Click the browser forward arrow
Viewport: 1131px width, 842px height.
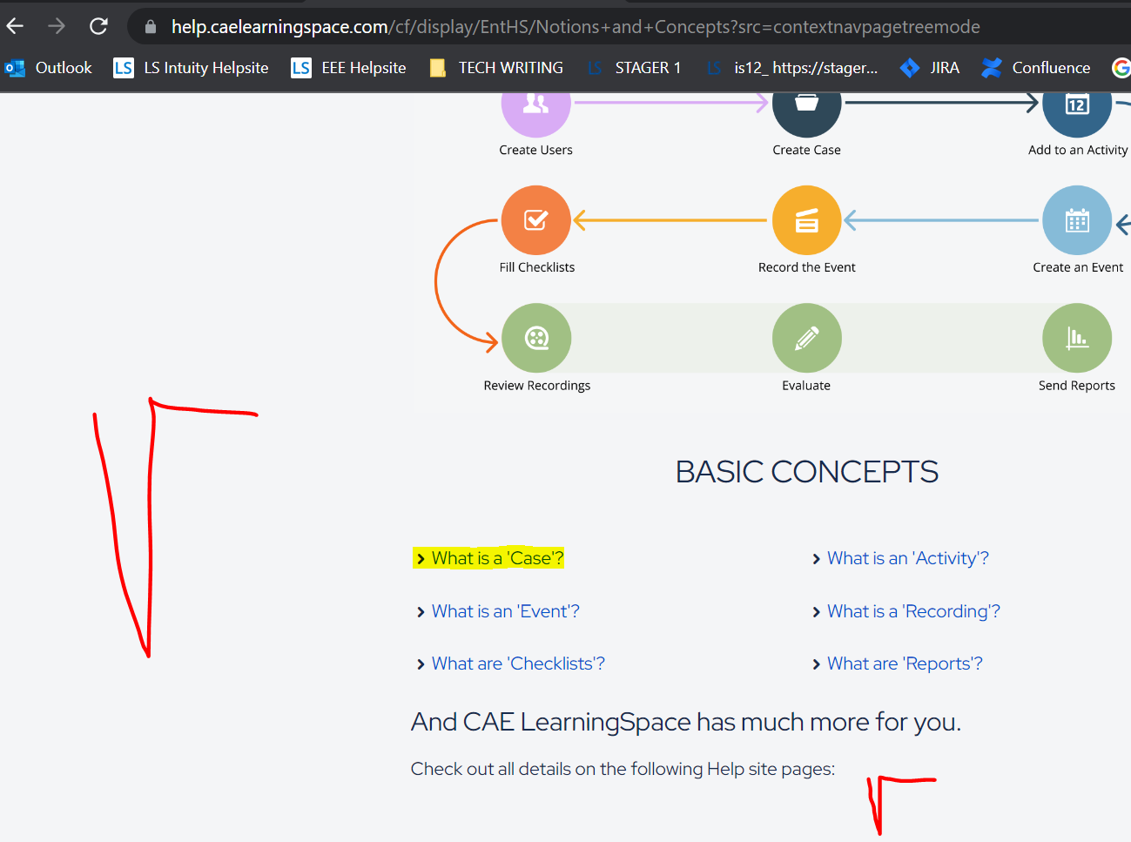(x=57, y=26)
